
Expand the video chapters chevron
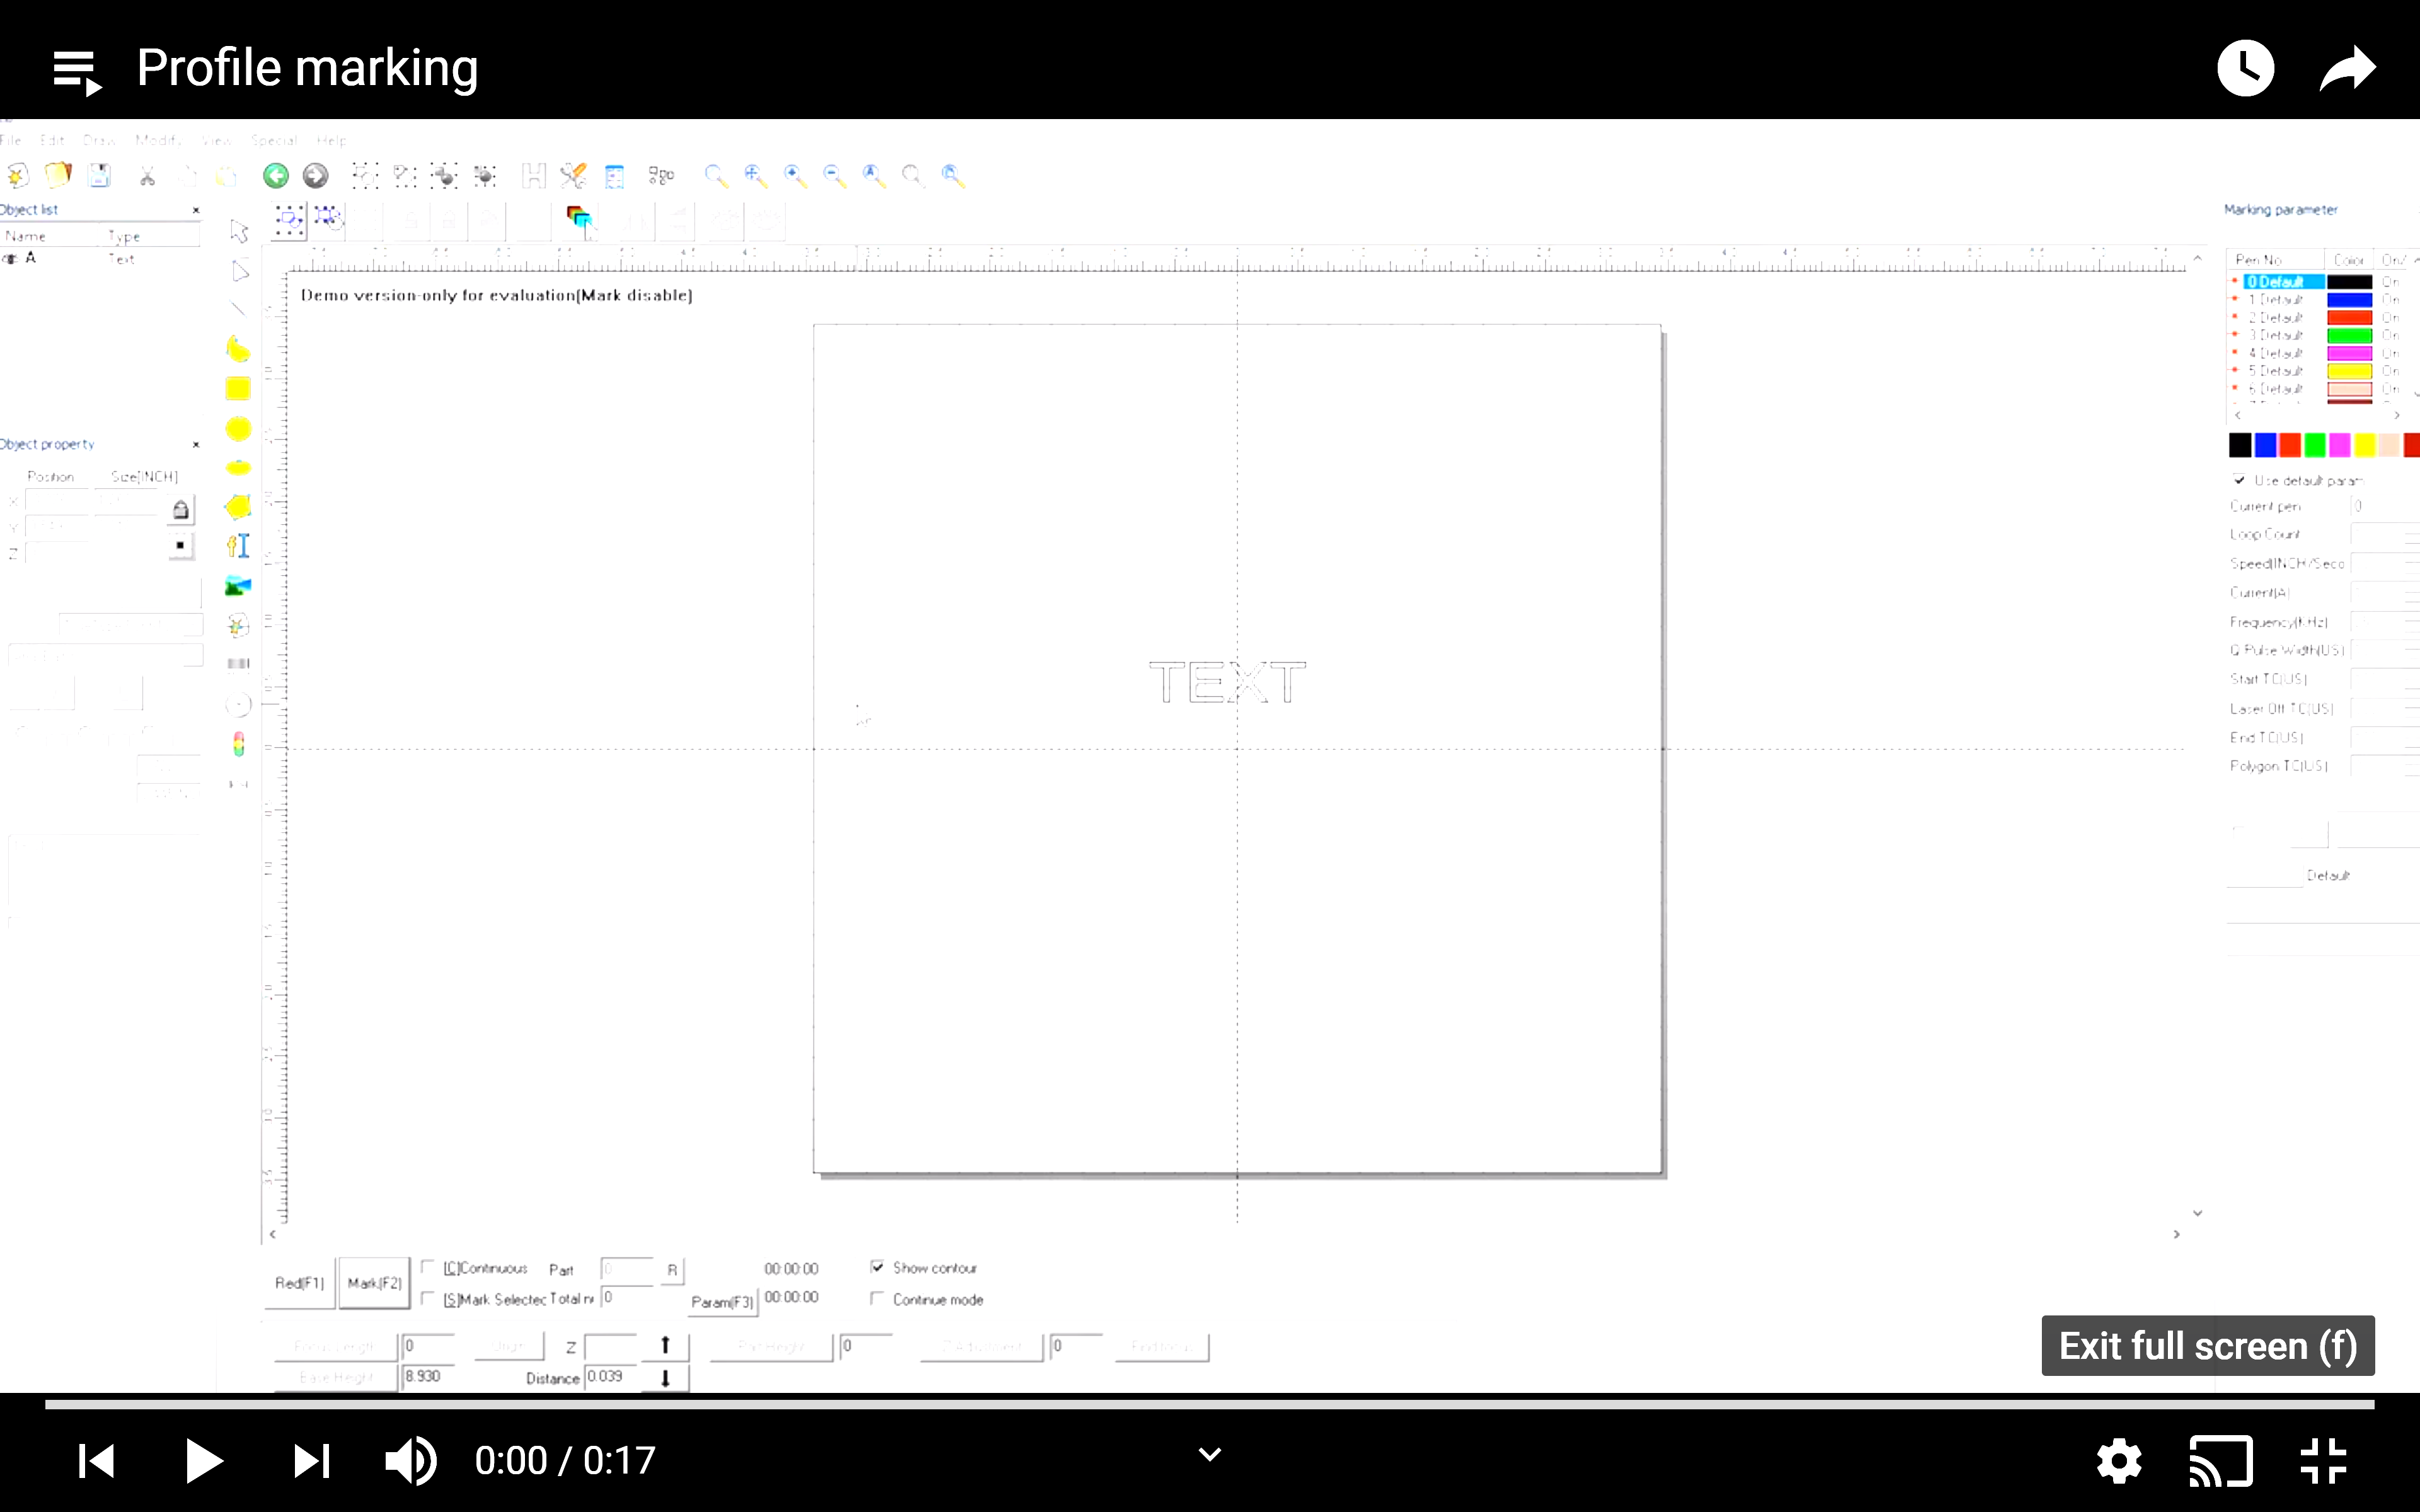point(1210,1455)
